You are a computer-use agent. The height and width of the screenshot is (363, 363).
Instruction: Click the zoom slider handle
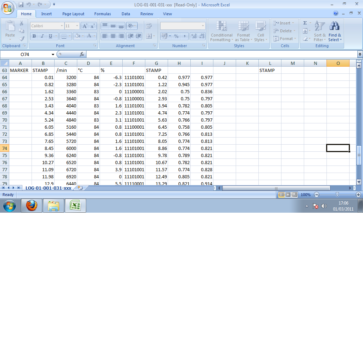click(337, 194)
